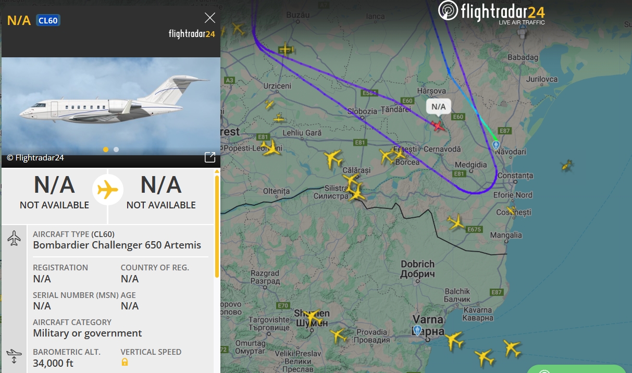The image size is (632, 373).
Task: Open the Flightradar24 logo in the panel header
Action: click(x=192, y=34)
